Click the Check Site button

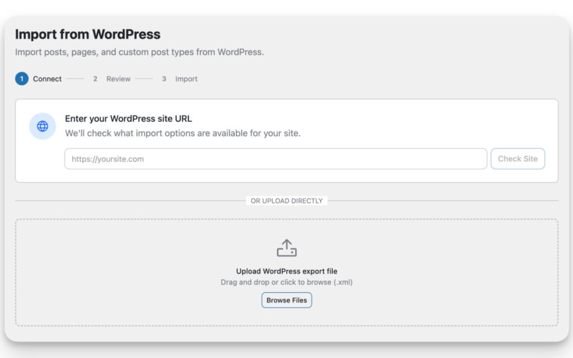coord(518,159)
